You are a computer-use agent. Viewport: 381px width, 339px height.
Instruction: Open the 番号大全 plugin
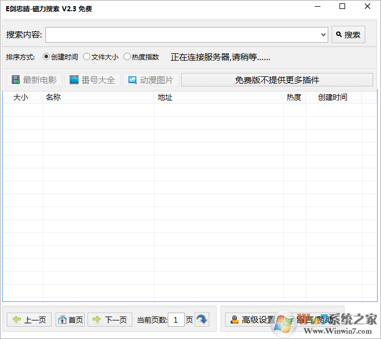(x=92, y=80)
